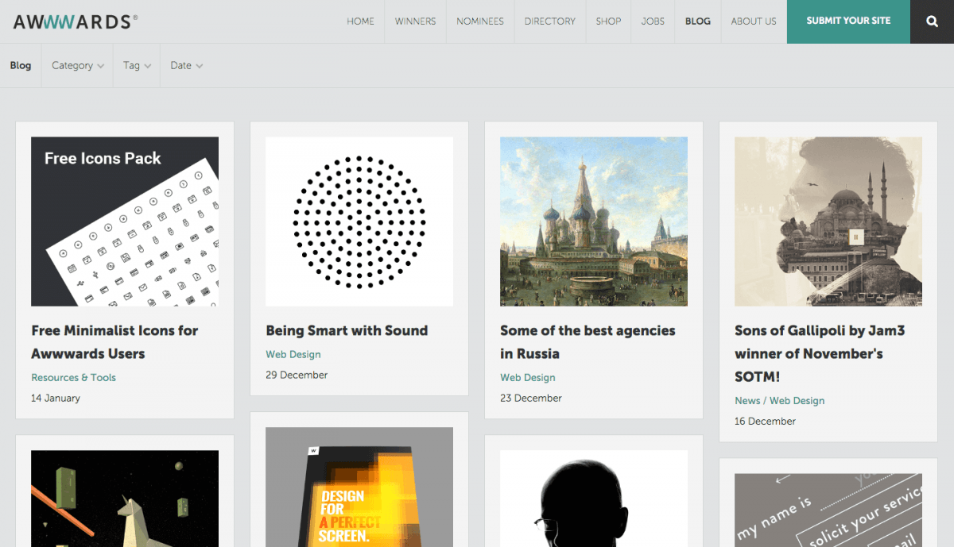Viewport: 954px width, 547px height.
Task: Expand the Category filter dropdown
Action: [76, 65]
